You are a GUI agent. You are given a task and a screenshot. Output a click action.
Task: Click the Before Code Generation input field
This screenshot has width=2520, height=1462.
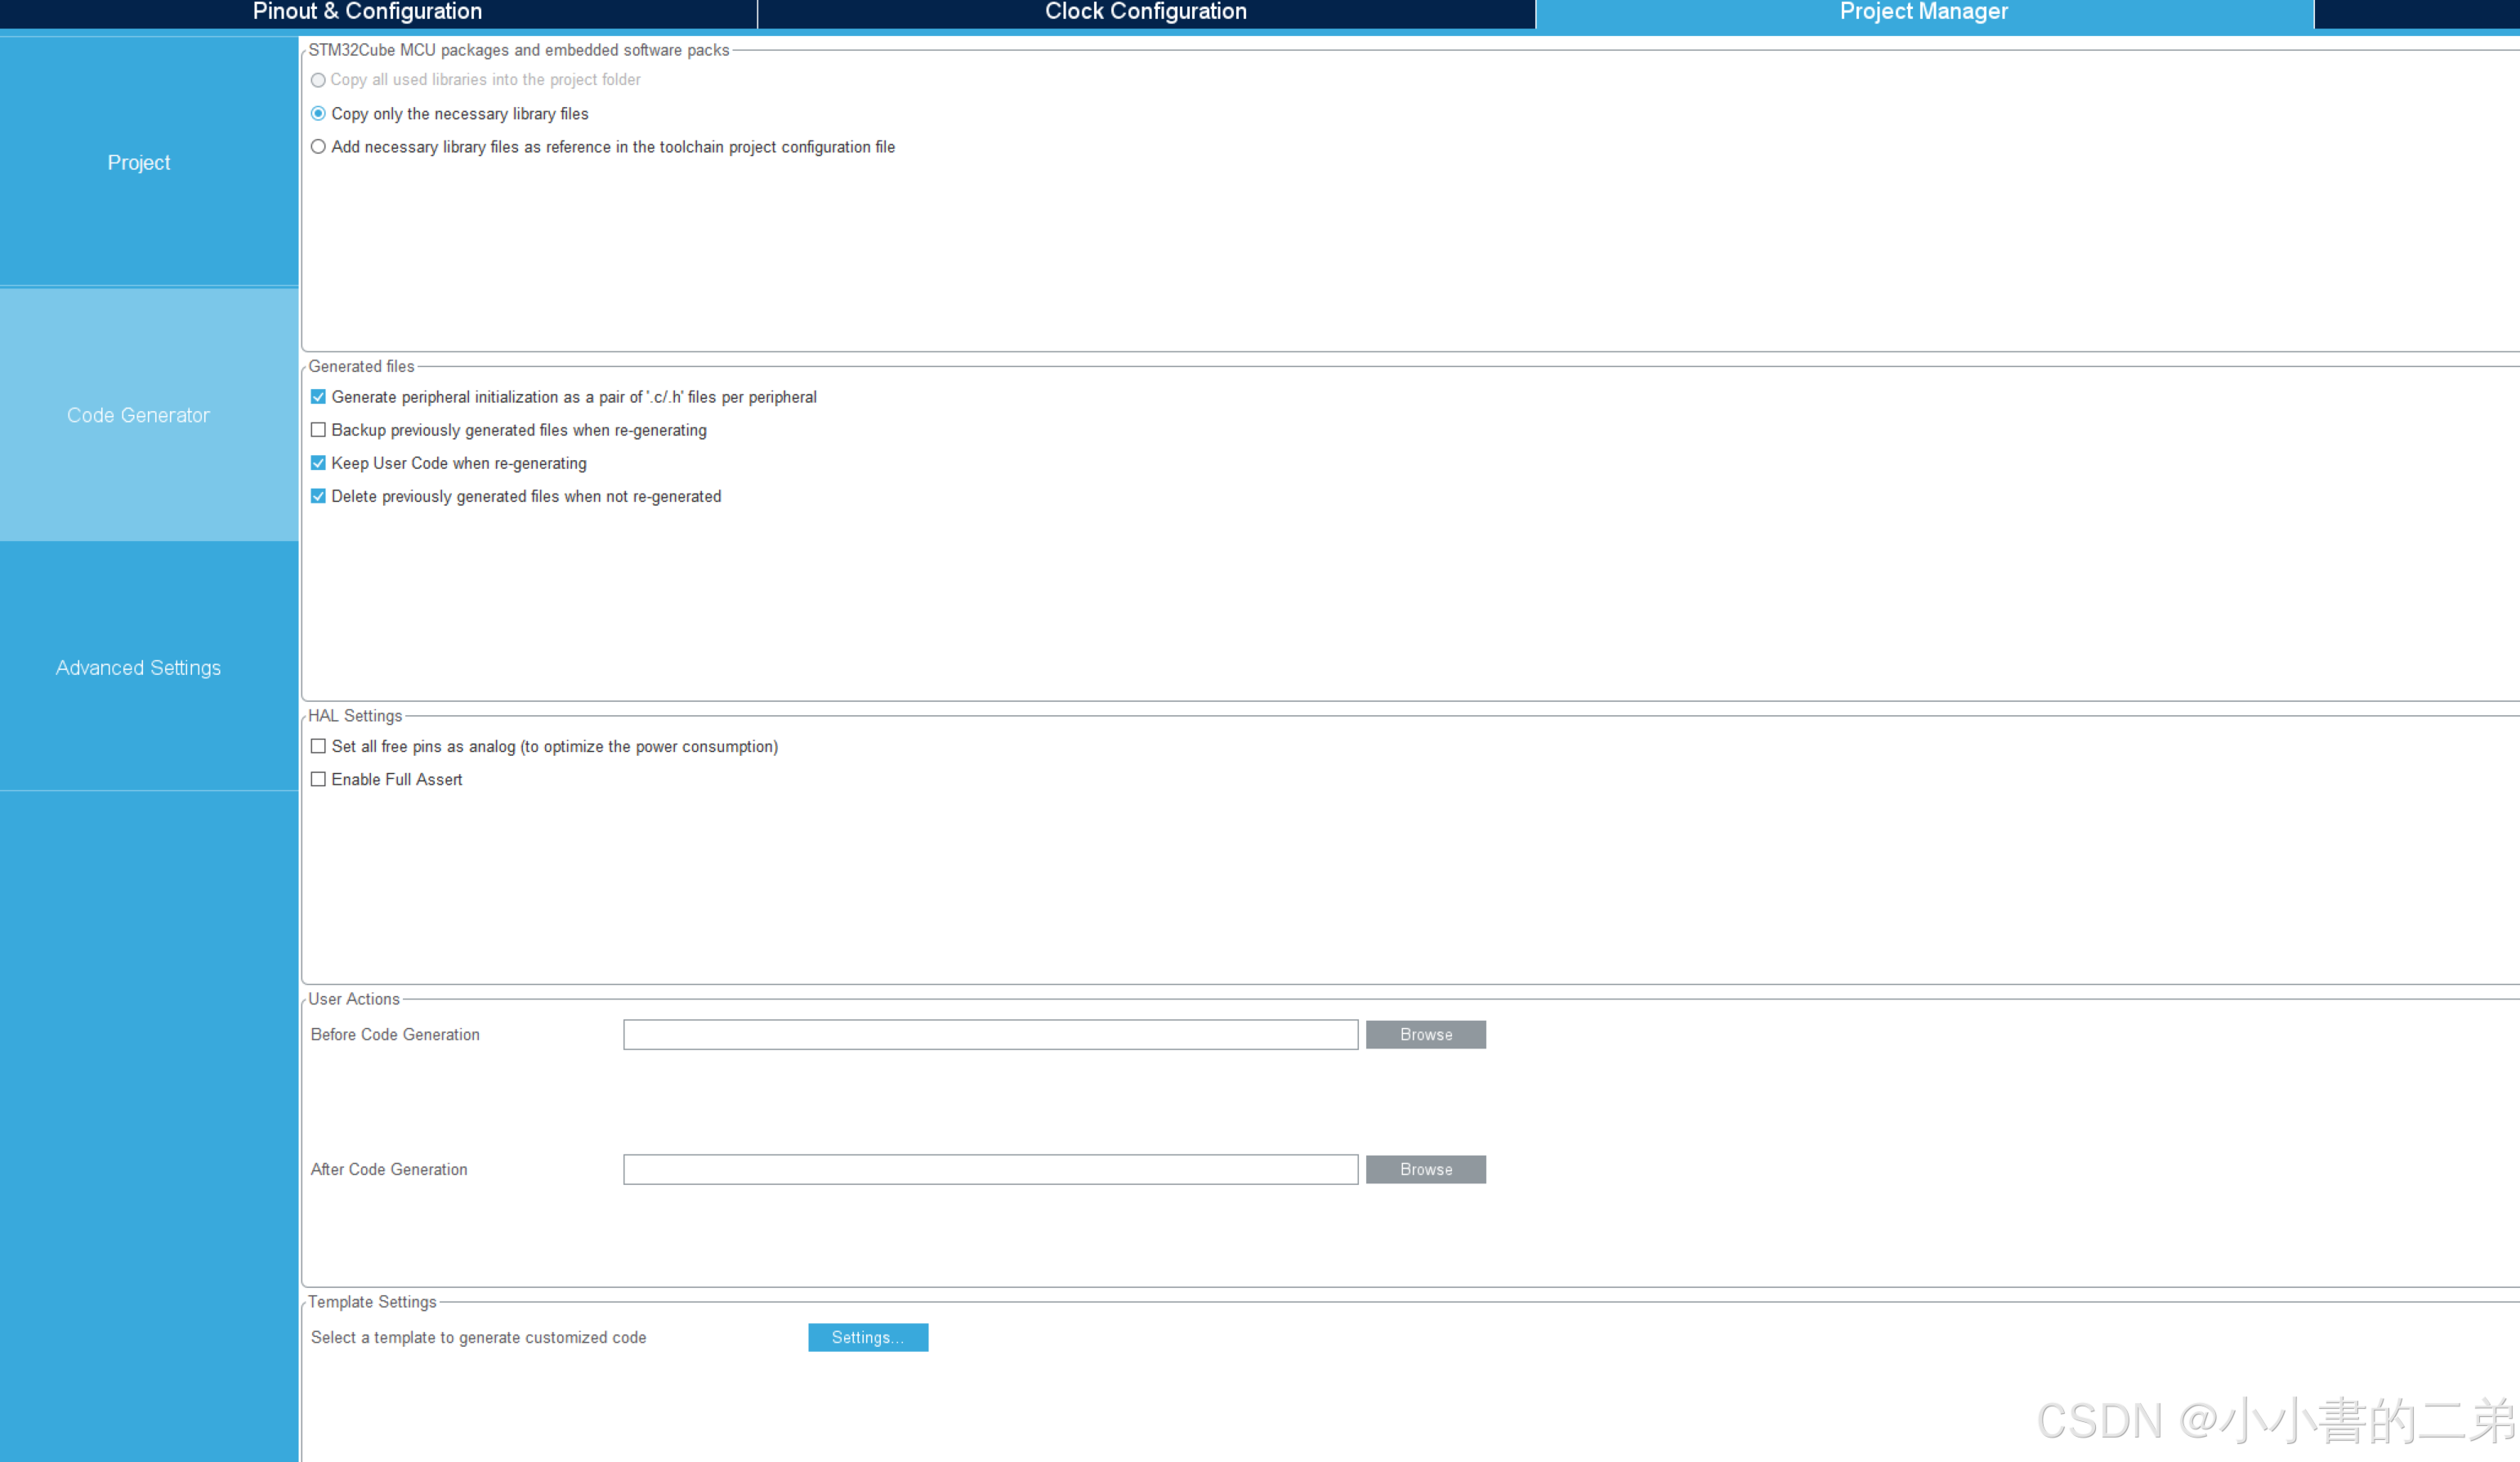tap(990, 1034)
